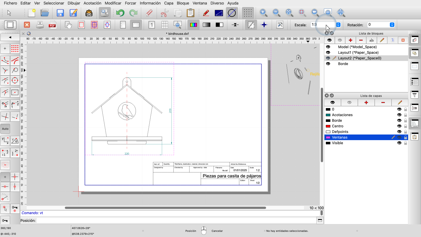Toggle the grid dots display icon
The height and width of the screenshot is (237, 421).
click(x=248, y=13)
